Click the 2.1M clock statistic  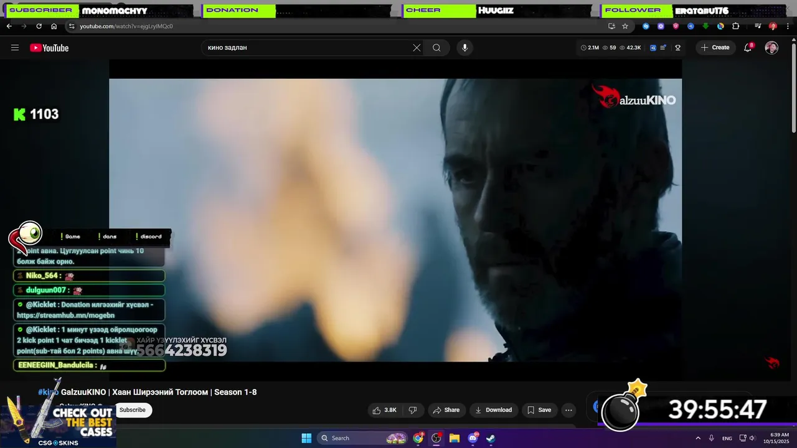pos(590,48)
